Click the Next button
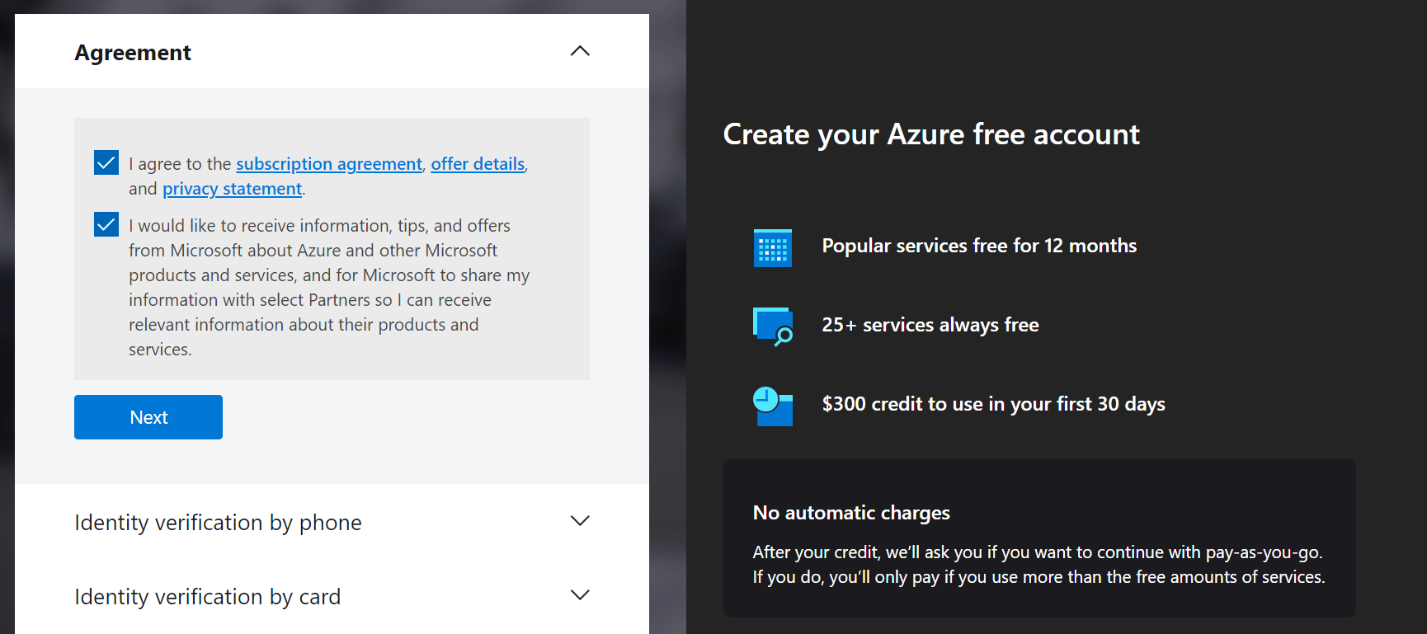 [148, 417]
